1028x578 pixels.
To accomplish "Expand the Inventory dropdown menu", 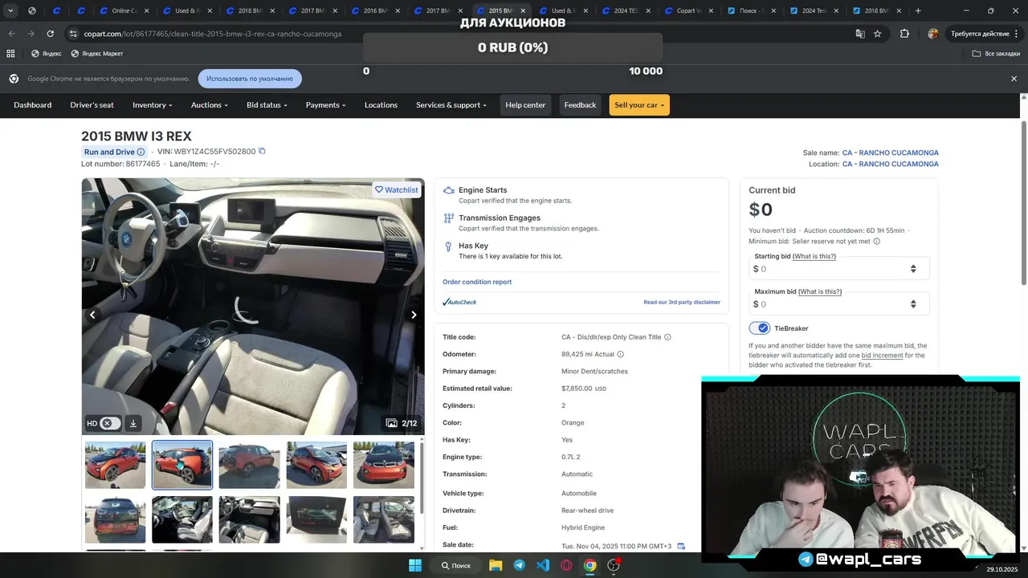I will pos(152,105).
